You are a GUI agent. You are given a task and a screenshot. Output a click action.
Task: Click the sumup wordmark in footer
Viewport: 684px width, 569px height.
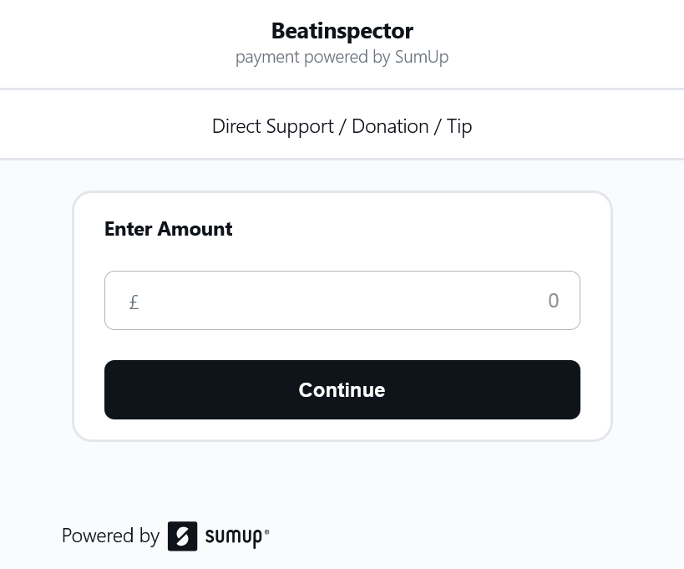click(x=234, y=537)
